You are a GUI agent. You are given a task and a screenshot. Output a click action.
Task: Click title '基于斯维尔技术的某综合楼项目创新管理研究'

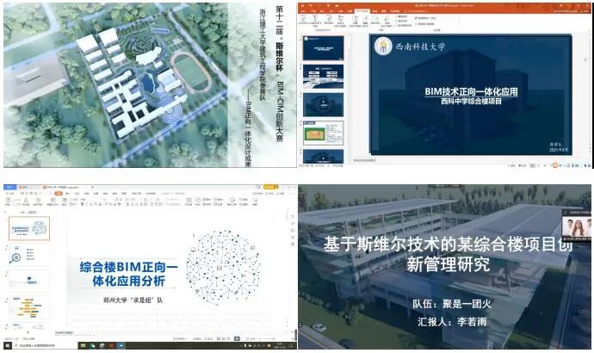click(x=449, y=254)
